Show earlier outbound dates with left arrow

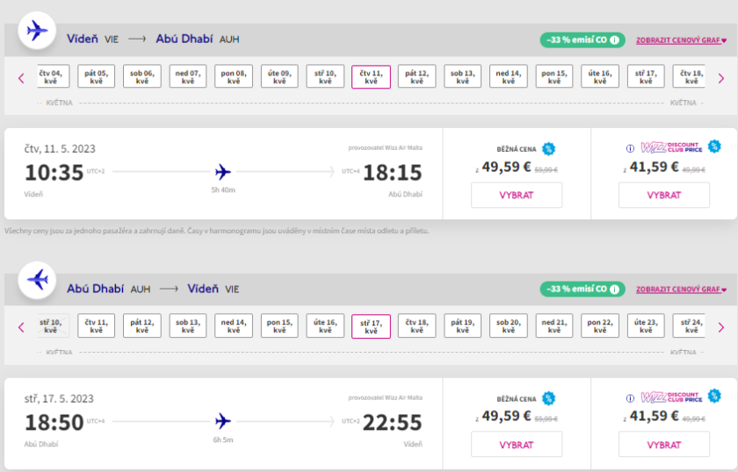pyautogui.click(x=21, y=77)
